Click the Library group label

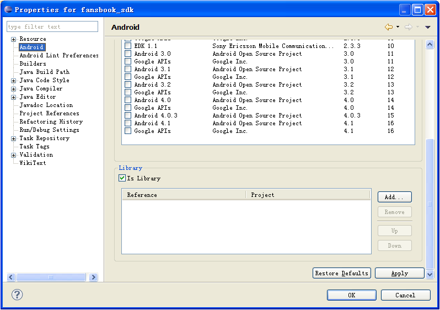(x=131, y=168)
